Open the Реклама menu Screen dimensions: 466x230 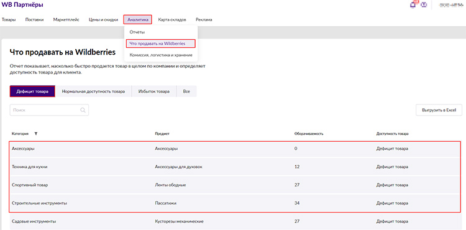pyautogui.click(x=204, y=20)
